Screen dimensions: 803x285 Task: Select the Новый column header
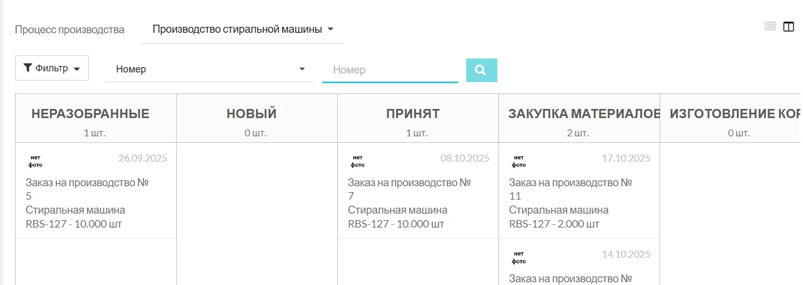click(251, 114)
